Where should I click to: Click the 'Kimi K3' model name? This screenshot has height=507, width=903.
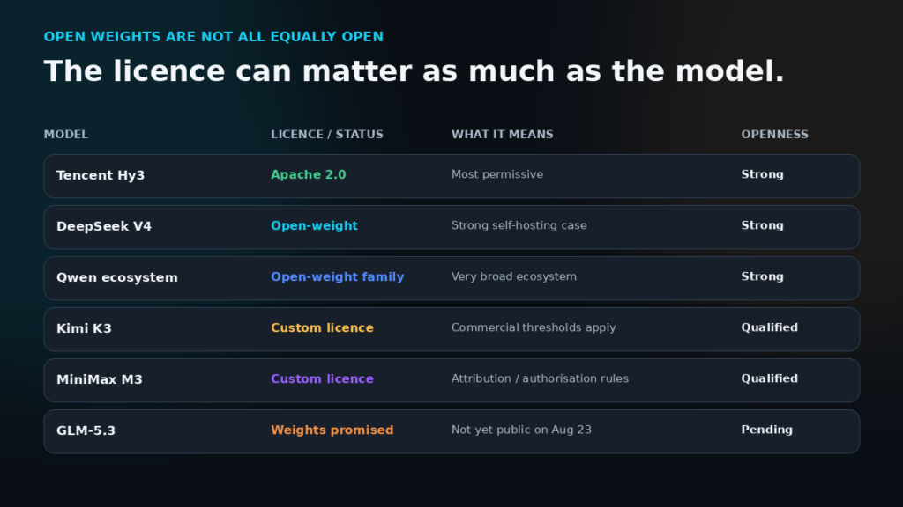(84, 329)
